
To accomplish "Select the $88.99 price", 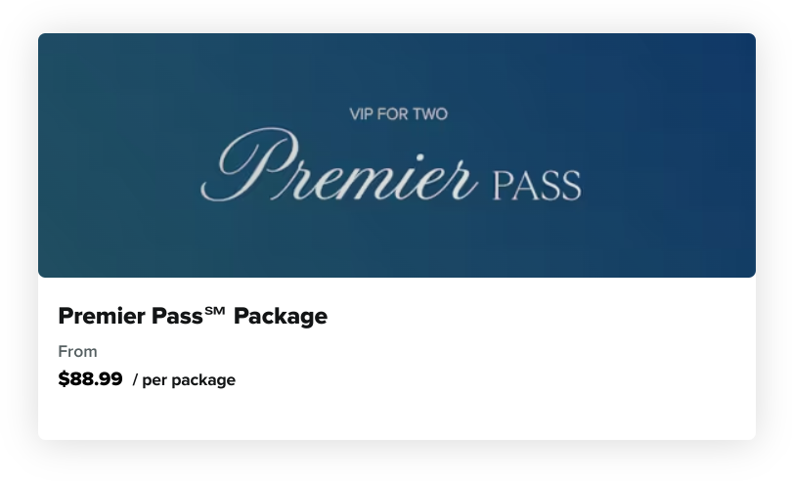I will (90, 378).
